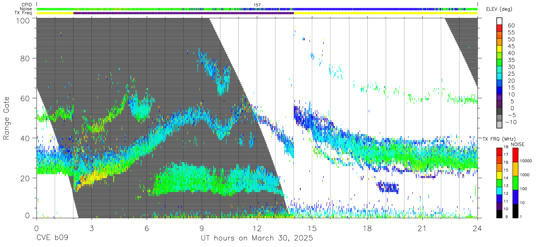Click the UT hours axis tick '24'
Screen dimensions: 537x247
pos(478,228)
